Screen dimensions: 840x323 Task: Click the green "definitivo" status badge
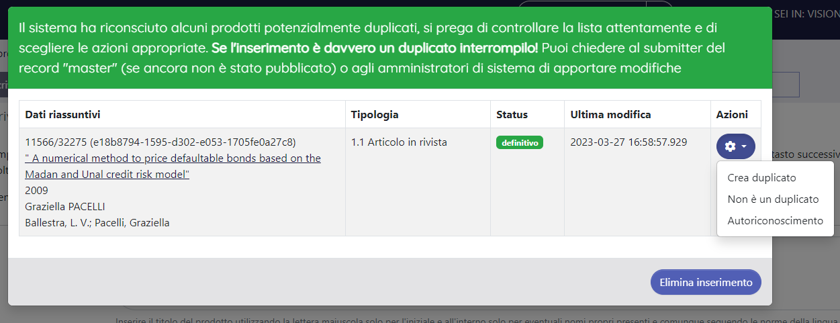(x=520, y=142)
